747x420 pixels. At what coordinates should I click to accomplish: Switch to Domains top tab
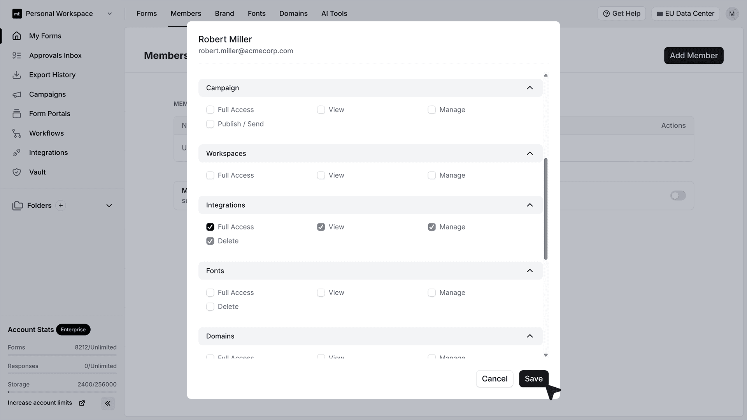(x=293, y=14)
